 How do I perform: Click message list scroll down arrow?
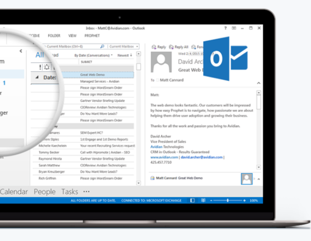pyautogui.click(x=139, y=183)
